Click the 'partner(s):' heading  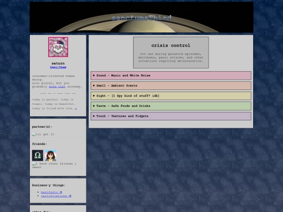42,127
